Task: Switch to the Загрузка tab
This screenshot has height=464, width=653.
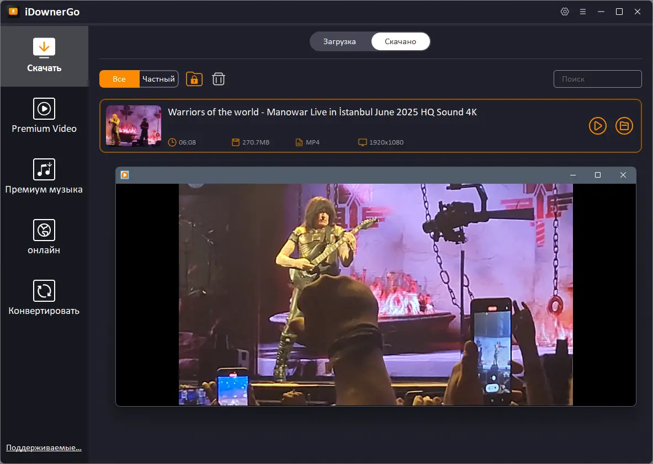Action: pyautogui.click(x=339, y=41)
